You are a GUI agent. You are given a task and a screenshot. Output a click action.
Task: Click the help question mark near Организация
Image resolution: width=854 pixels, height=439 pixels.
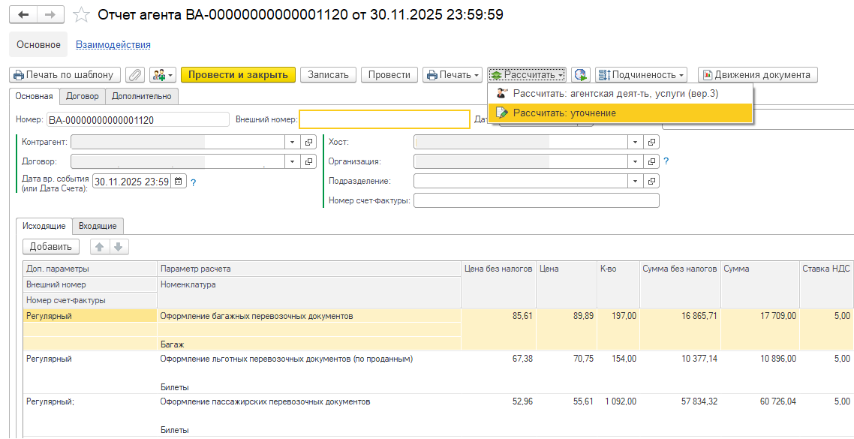666,161
